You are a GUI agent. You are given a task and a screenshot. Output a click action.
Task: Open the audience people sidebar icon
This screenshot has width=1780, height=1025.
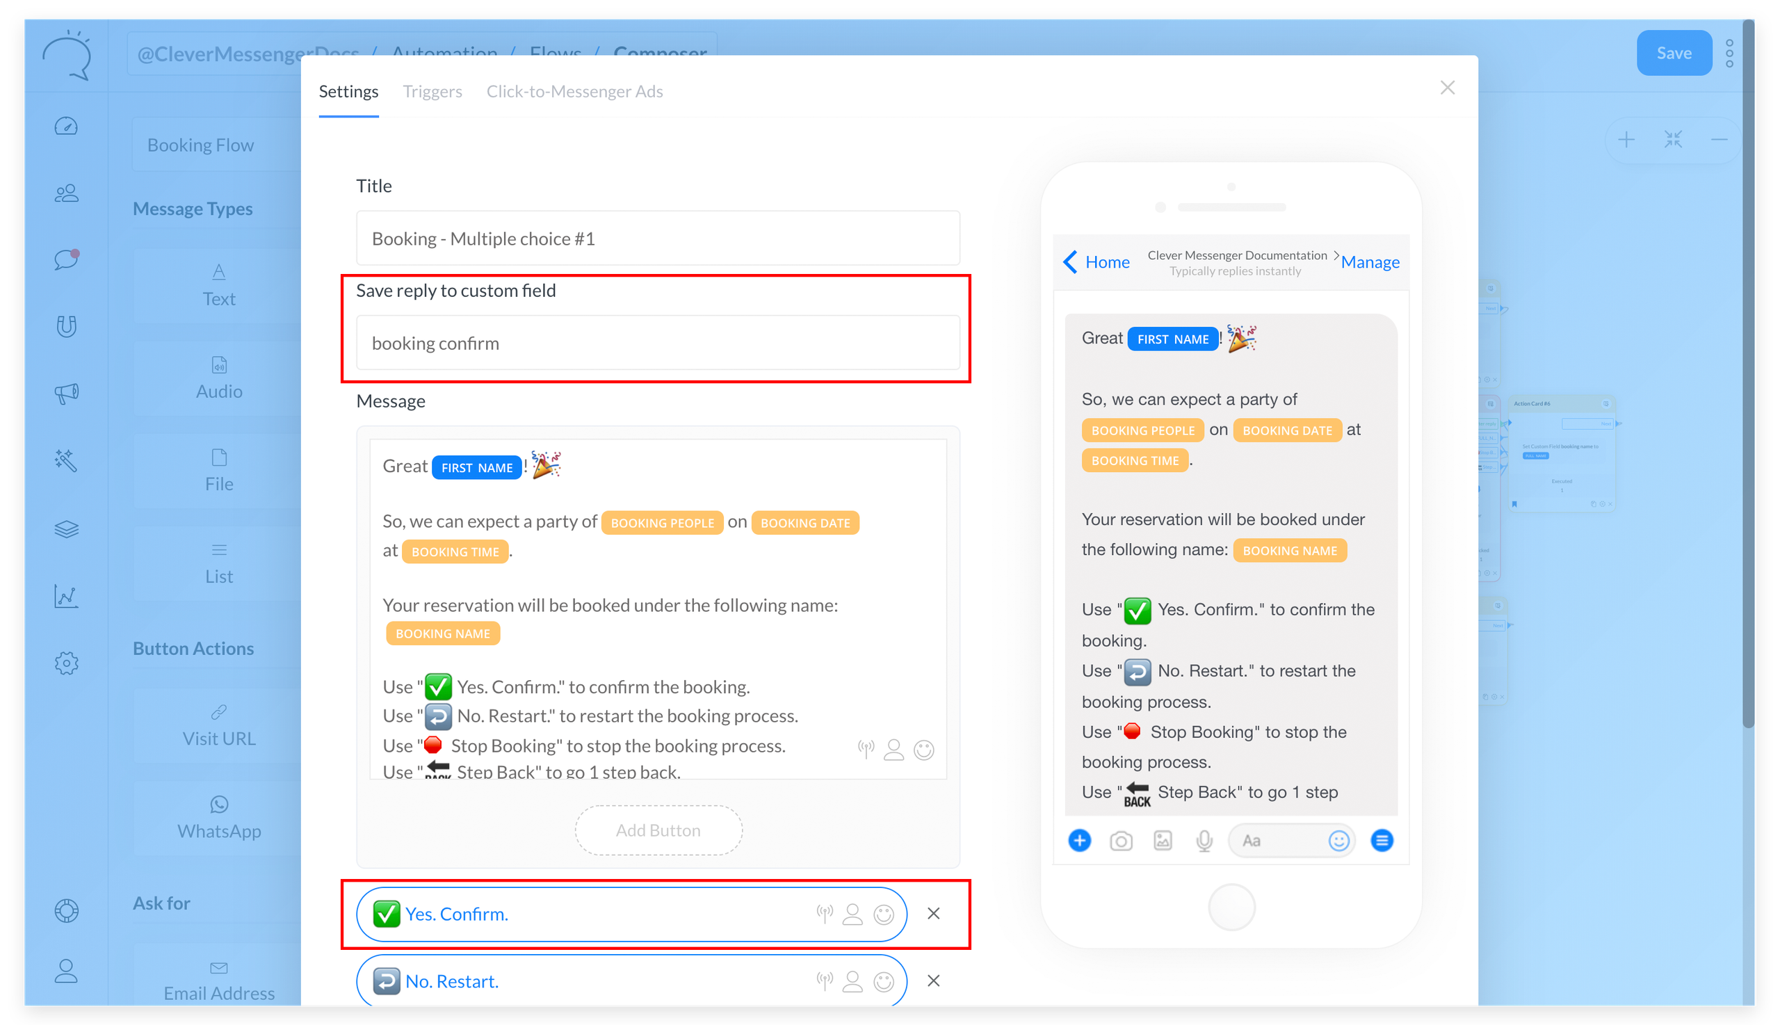66,193
